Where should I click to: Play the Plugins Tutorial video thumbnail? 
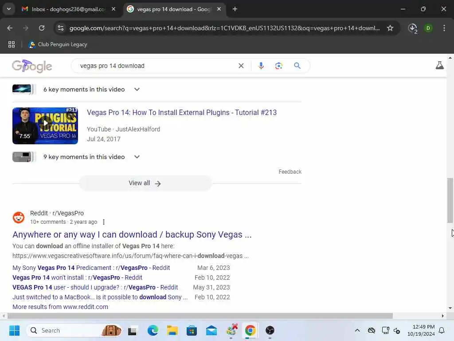point(45,126)
